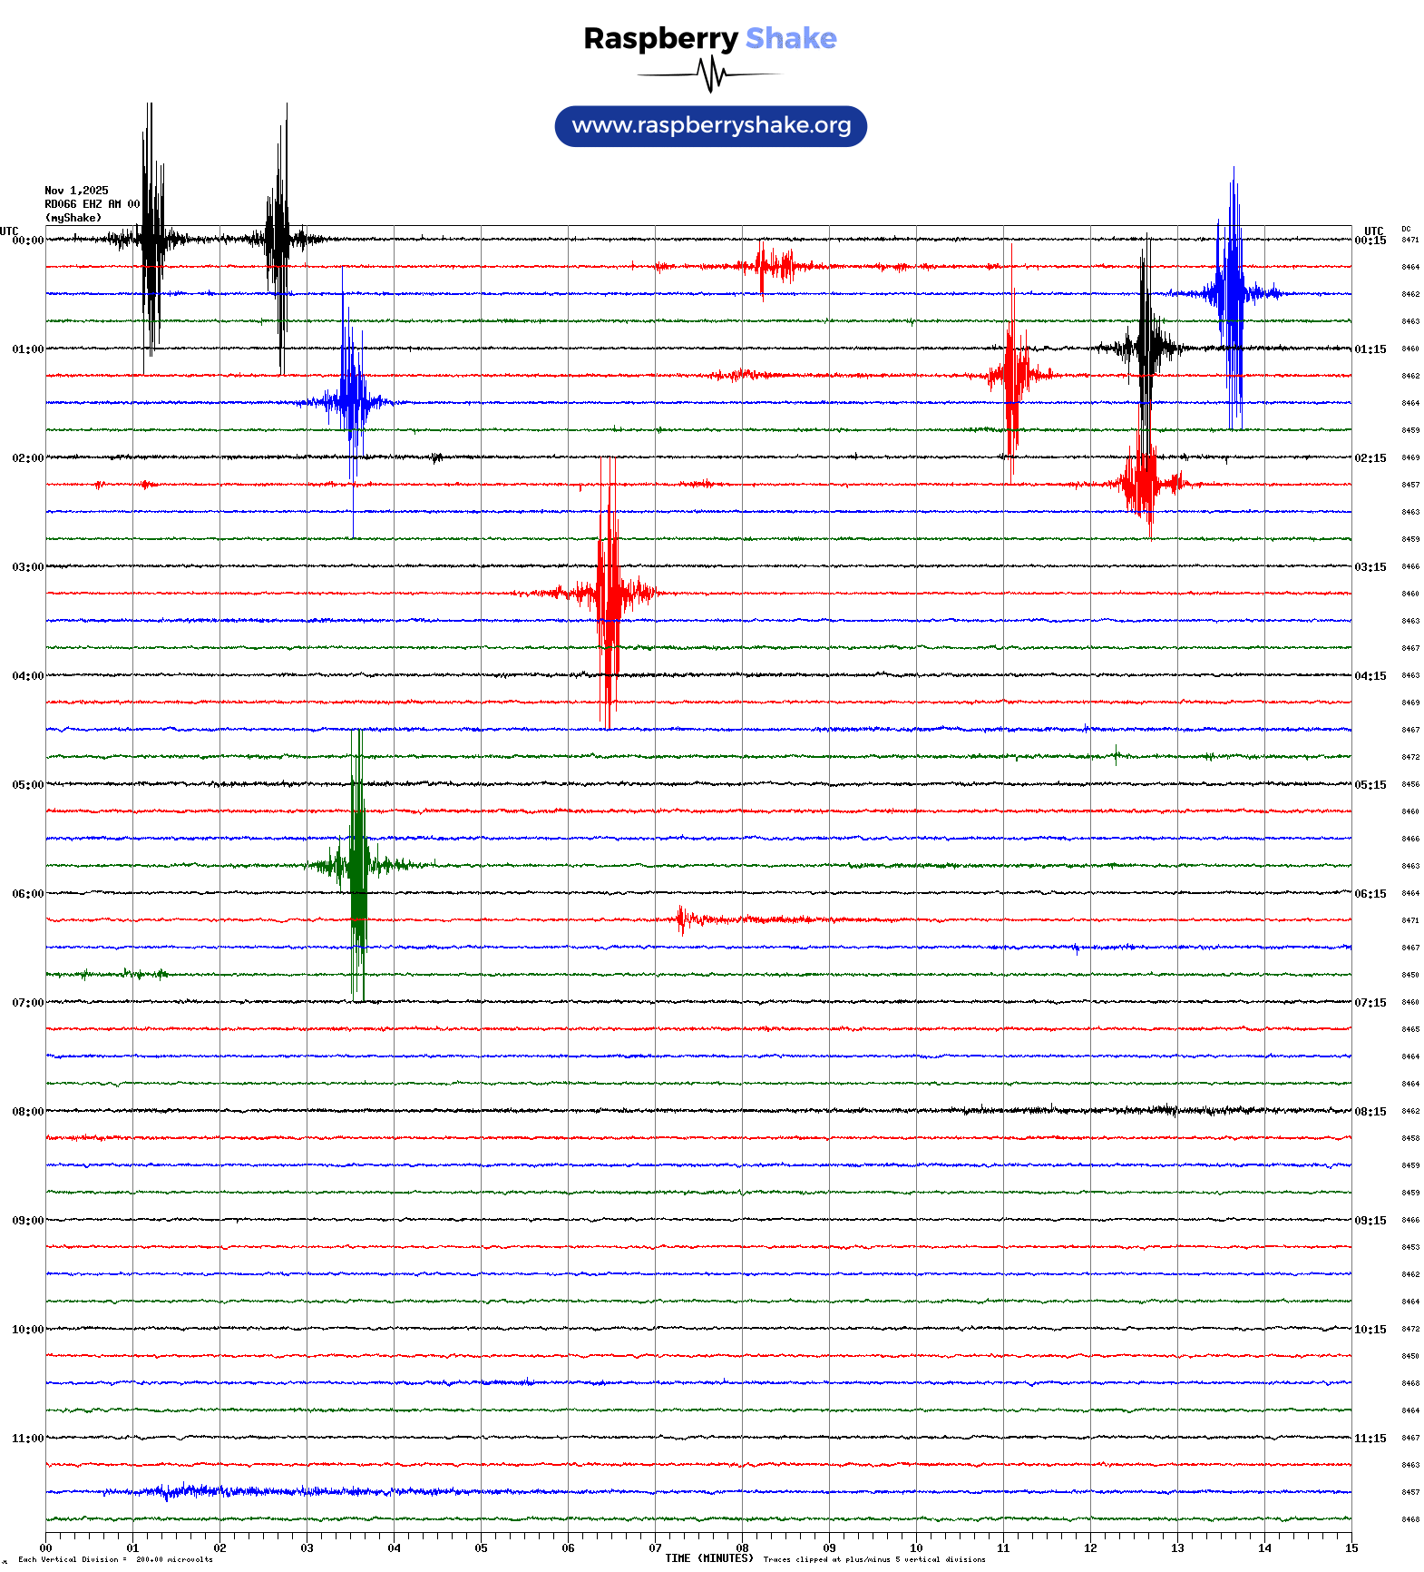Click the TIME (MINUTES) axis title
1424x1572 pixels.
tap(708, 1558)
